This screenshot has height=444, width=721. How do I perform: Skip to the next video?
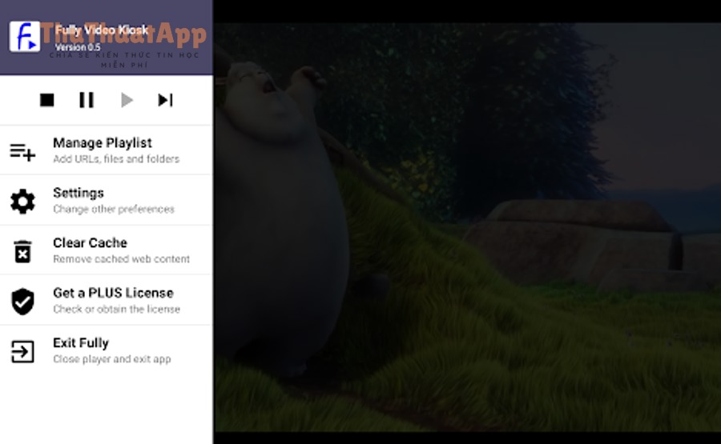(166, 100)
